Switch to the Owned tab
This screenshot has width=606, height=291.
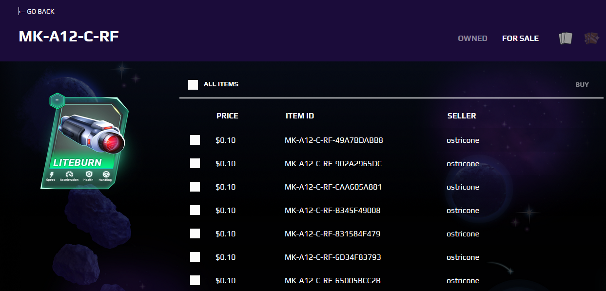(x=472, y=39)
